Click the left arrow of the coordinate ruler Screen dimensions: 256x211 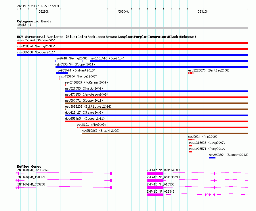click(18, 9)
